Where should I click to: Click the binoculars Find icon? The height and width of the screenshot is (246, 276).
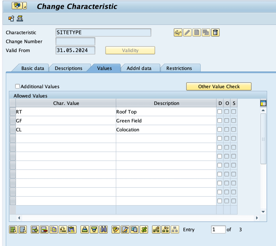tap(103, 230)
